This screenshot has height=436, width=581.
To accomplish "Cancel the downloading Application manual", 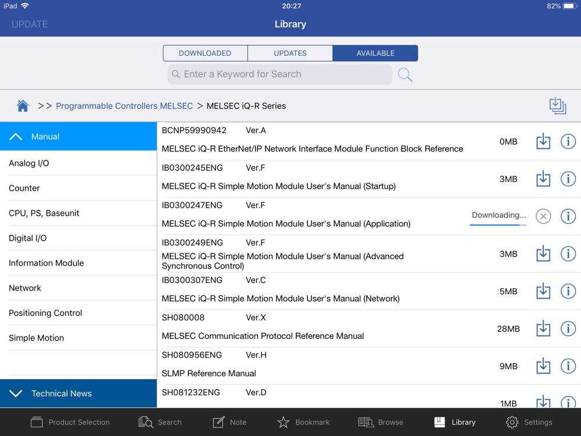I will [x=543, y=216].
